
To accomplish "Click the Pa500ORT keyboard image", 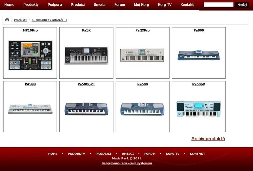I will click(86, 109).
